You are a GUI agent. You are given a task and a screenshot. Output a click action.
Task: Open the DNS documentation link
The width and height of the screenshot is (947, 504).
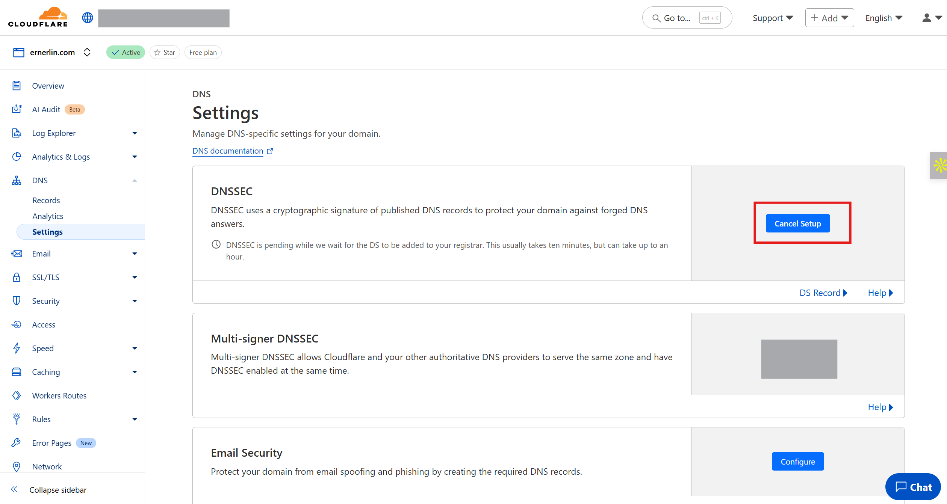(x=227, y=151)
